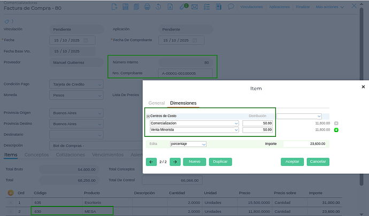
Task: Expand the porcentaje edit mode dropdown
Action: [x=203, y=144]
